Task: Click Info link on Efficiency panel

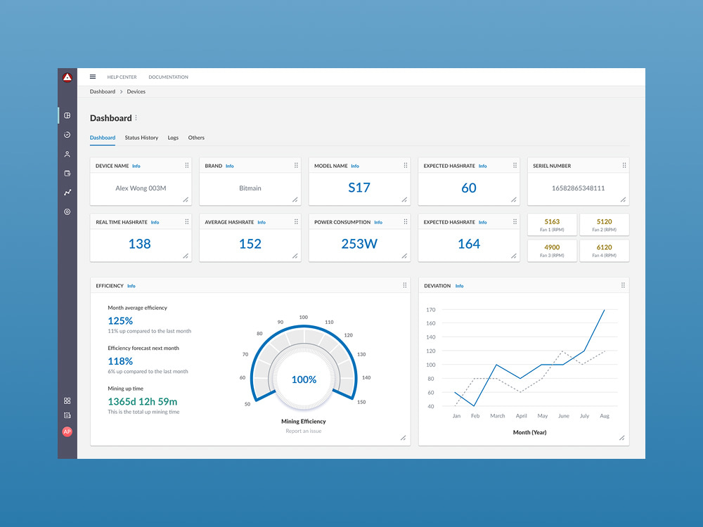Action: coord(131,286)
